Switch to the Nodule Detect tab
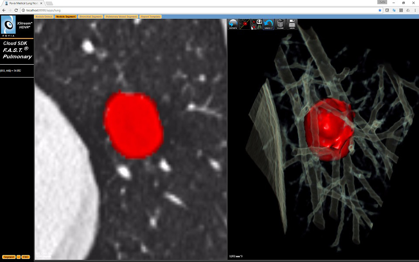Screen dimensions: 419x262 click(44, 17)
